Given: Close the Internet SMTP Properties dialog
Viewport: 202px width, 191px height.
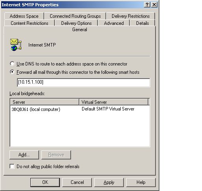Looking at the screenshot, I should coord(154,5).
